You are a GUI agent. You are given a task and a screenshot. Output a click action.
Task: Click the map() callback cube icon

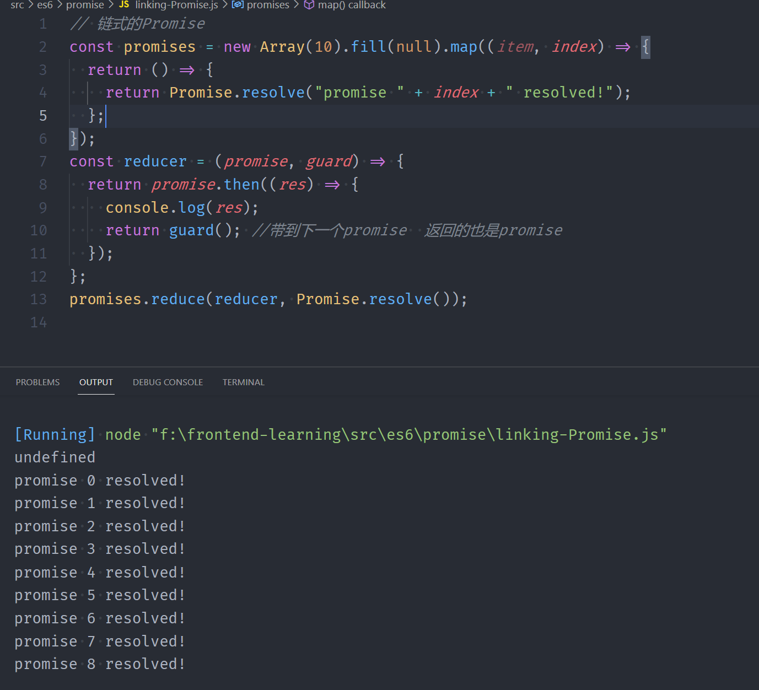coord(309,4)
